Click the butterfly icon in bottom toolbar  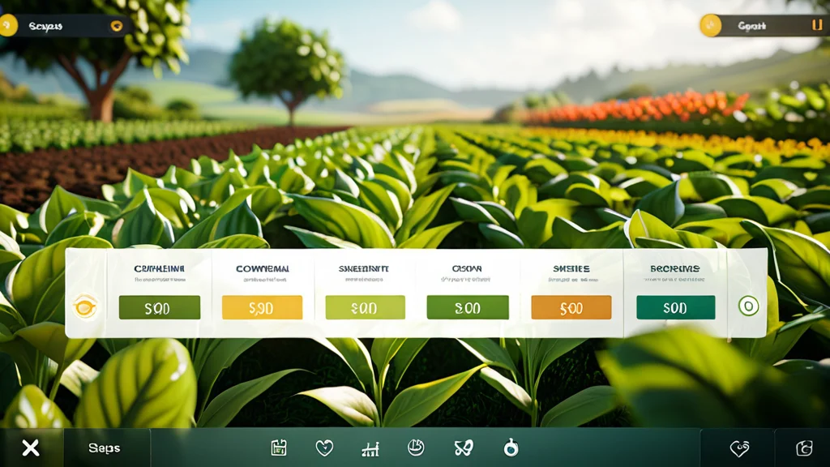pos(463,448)
